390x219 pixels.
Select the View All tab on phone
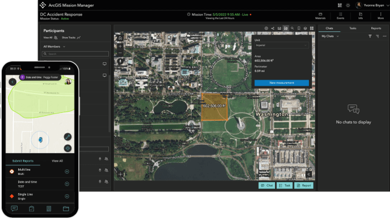[x=57, y=161]
